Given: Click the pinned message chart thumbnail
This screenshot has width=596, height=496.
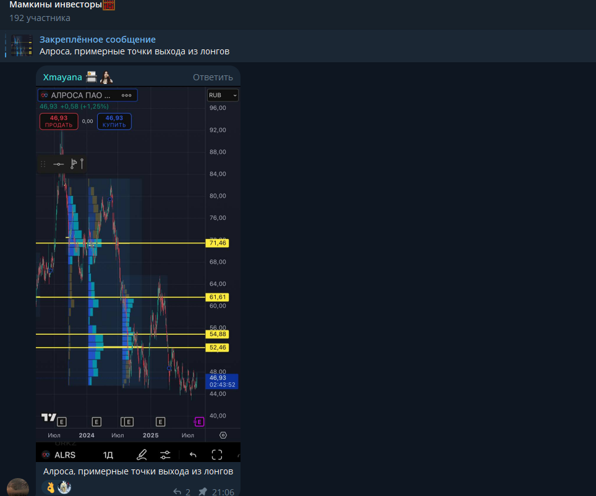Looking at the screenshot, I should 21,46.
